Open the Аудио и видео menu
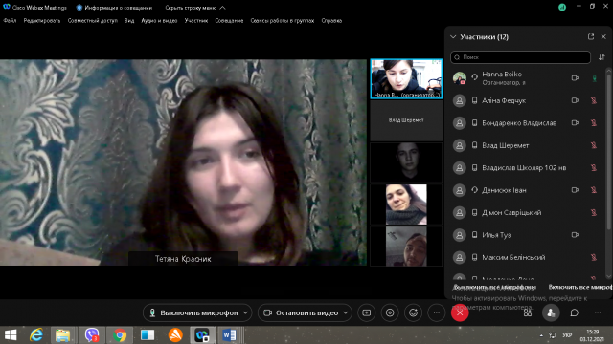The height and width of the screenshot is (344, 613). click(159, 21)
